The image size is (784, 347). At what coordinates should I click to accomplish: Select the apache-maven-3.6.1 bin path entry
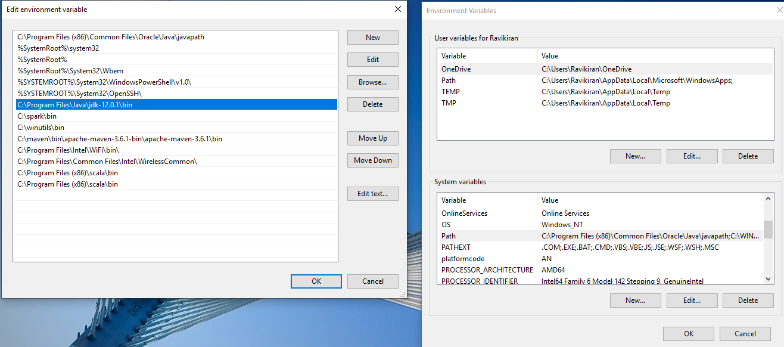coord(119,139)
